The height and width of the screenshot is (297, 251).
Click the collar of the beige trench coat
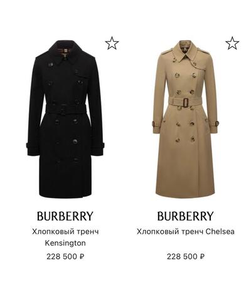[186, 52]
